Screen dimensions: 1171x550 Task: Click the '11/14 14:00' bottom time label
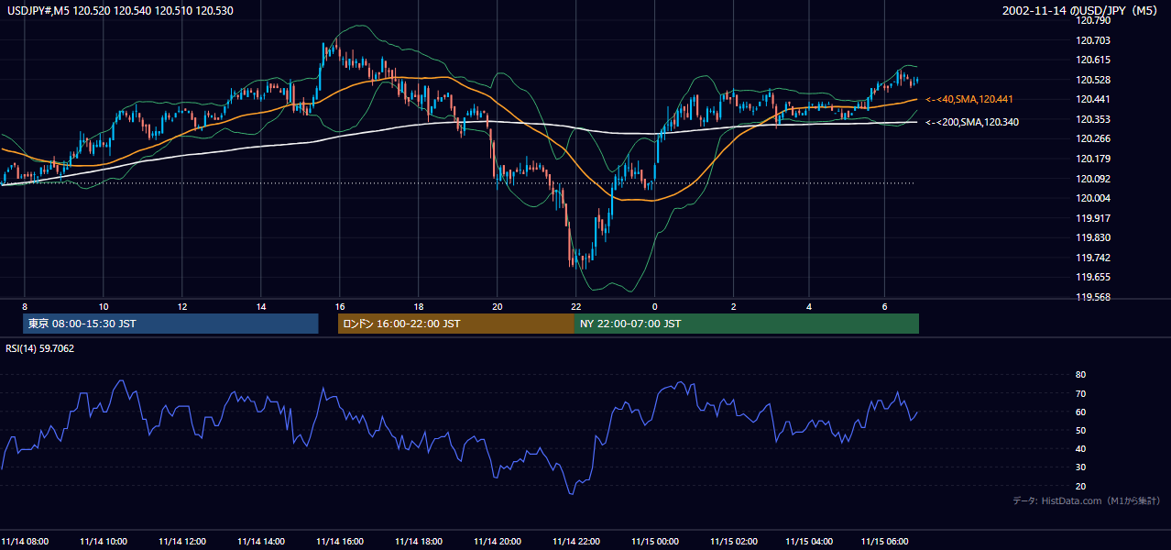[261, 541]
